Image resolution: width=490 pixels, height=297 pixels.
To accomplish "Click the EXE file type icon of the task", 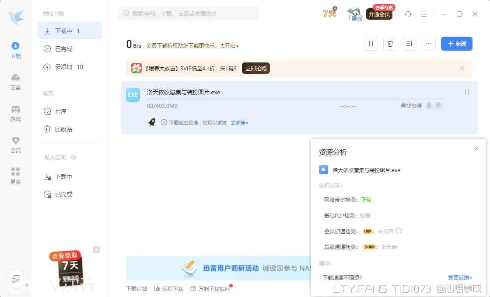I will click(x=133, y=95).
